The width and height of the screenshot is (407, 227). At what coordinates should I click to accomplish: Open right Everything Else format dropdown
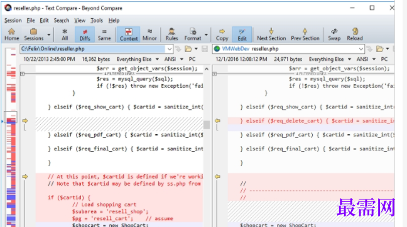coord(330,60)
